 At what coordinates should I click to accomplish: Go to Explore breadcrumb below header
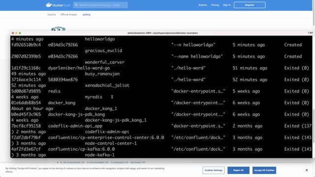pos(52,14)
